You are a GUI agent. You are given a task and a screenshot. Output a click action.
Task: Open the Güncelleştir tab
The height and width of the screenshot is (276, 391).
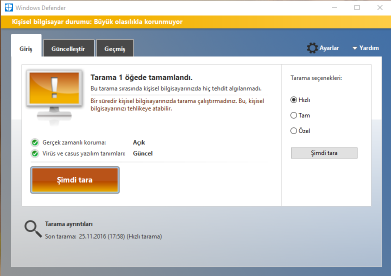68,48
